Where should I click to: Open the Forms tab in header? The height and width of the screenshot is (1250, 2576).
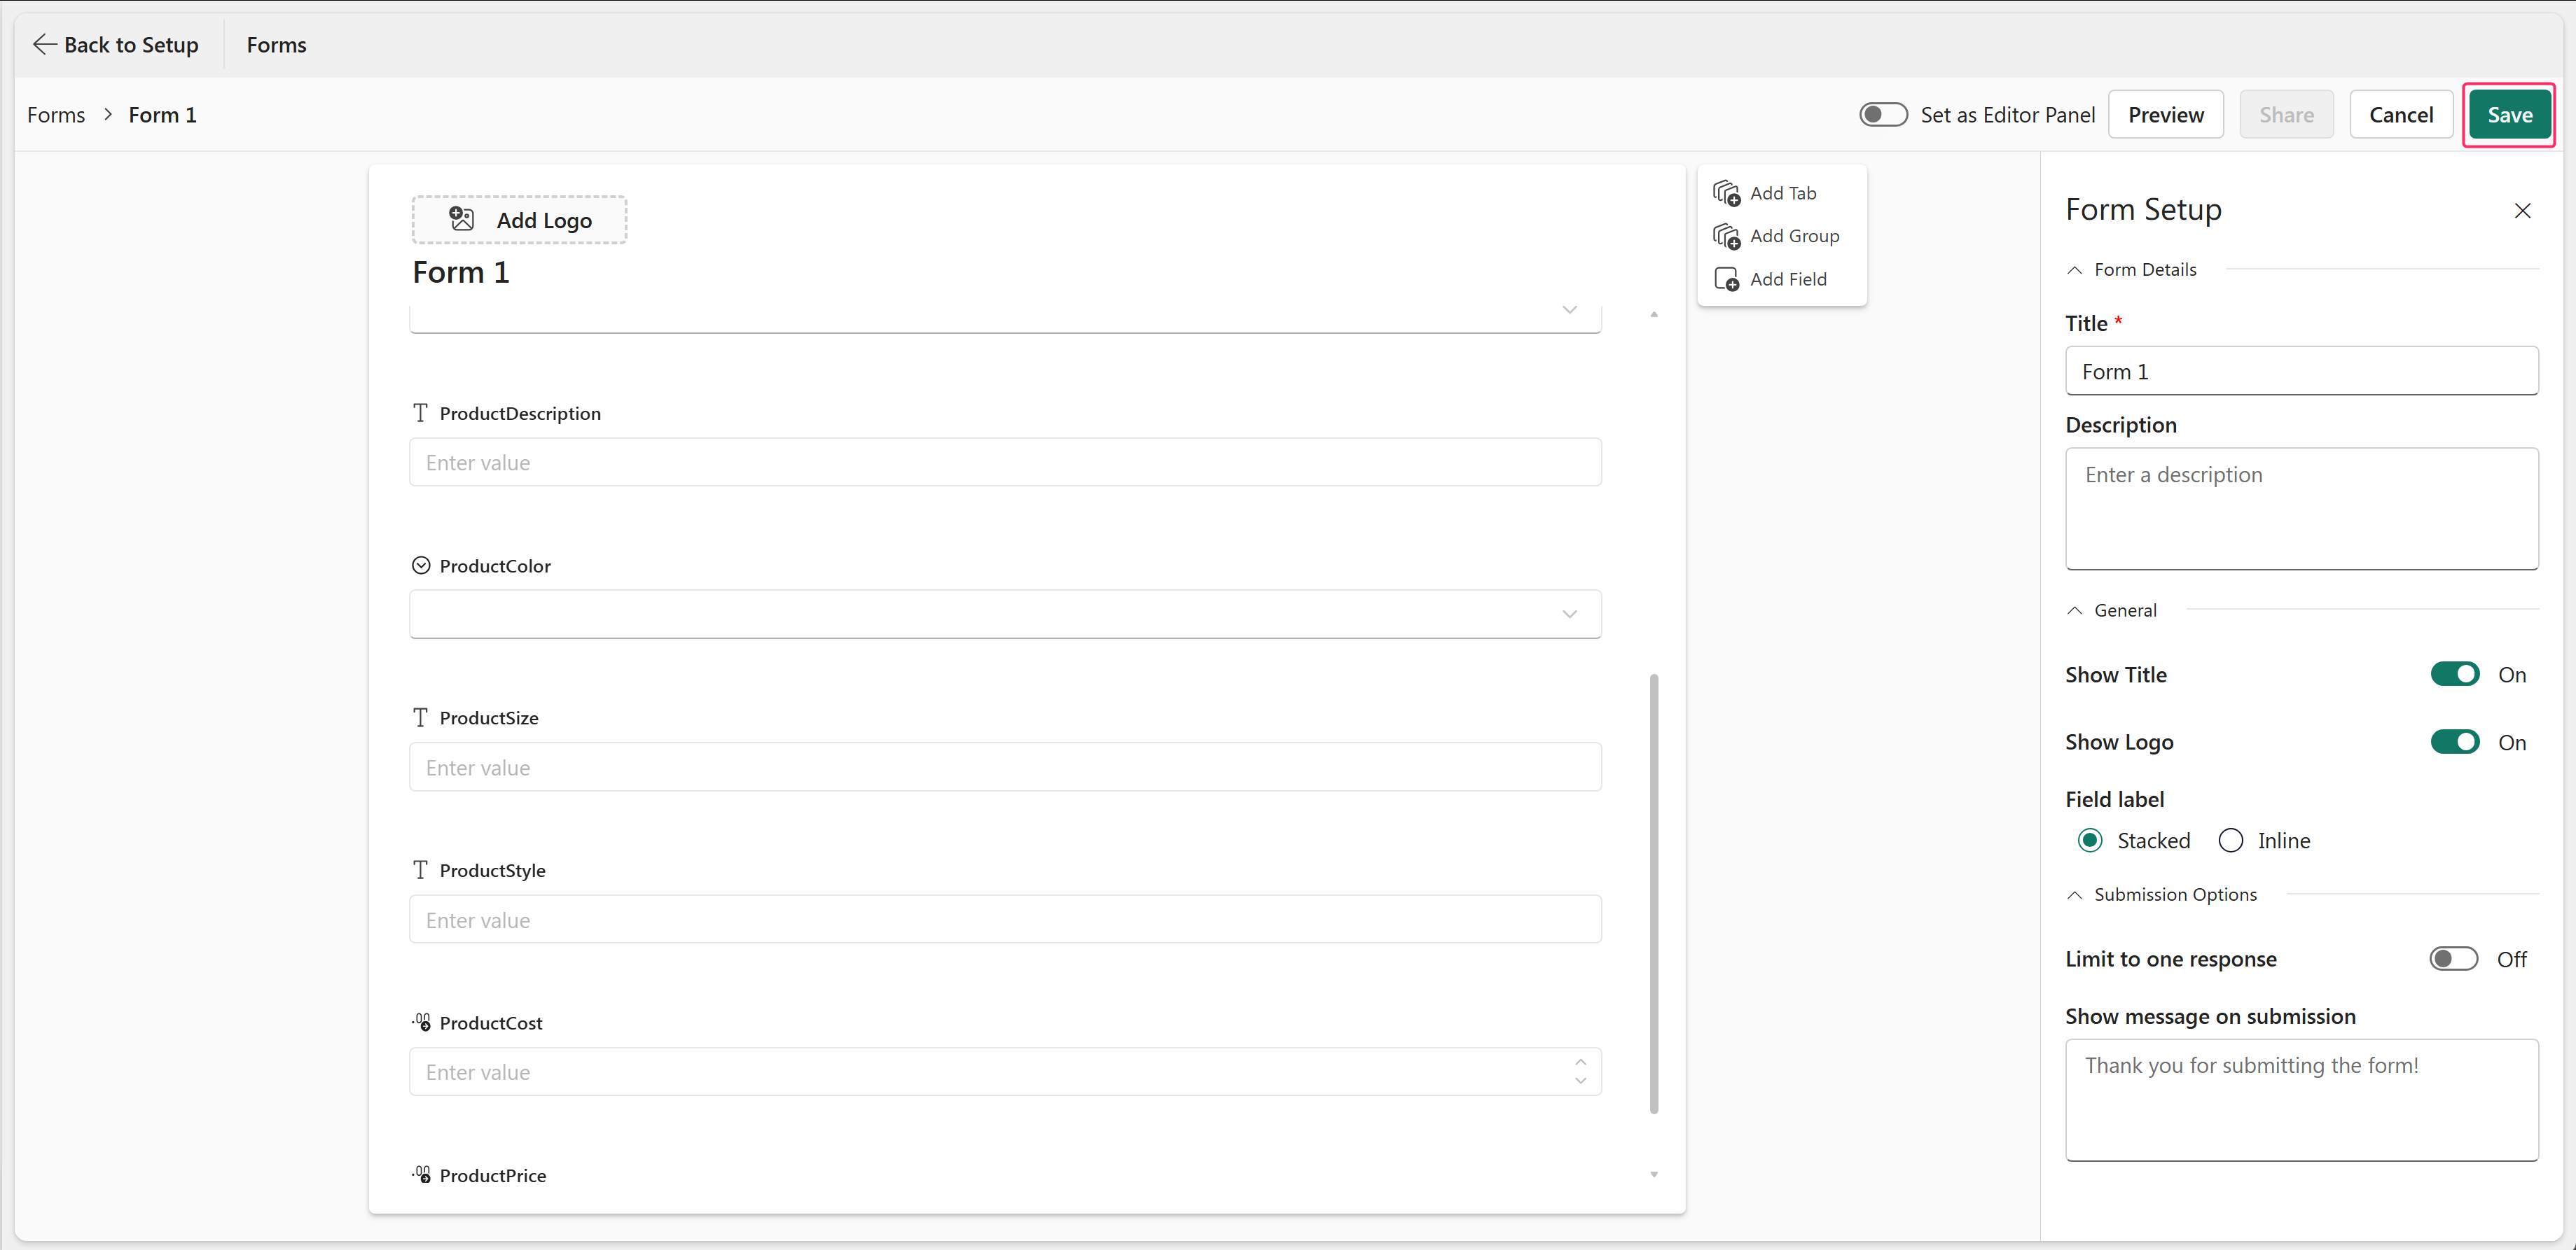(276, 44)
